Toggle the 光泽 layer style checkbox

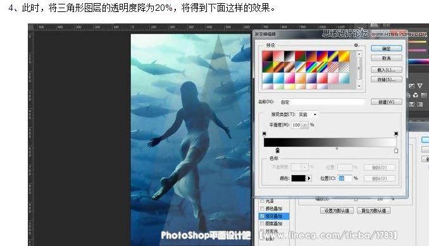pos(262,201)
